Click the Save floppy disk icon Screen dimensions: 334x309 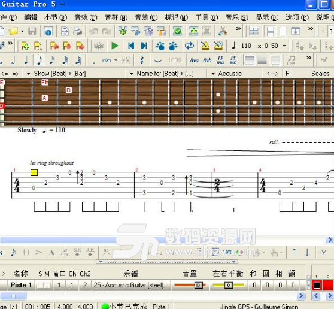pyautogui.click(x=32, y=31)
